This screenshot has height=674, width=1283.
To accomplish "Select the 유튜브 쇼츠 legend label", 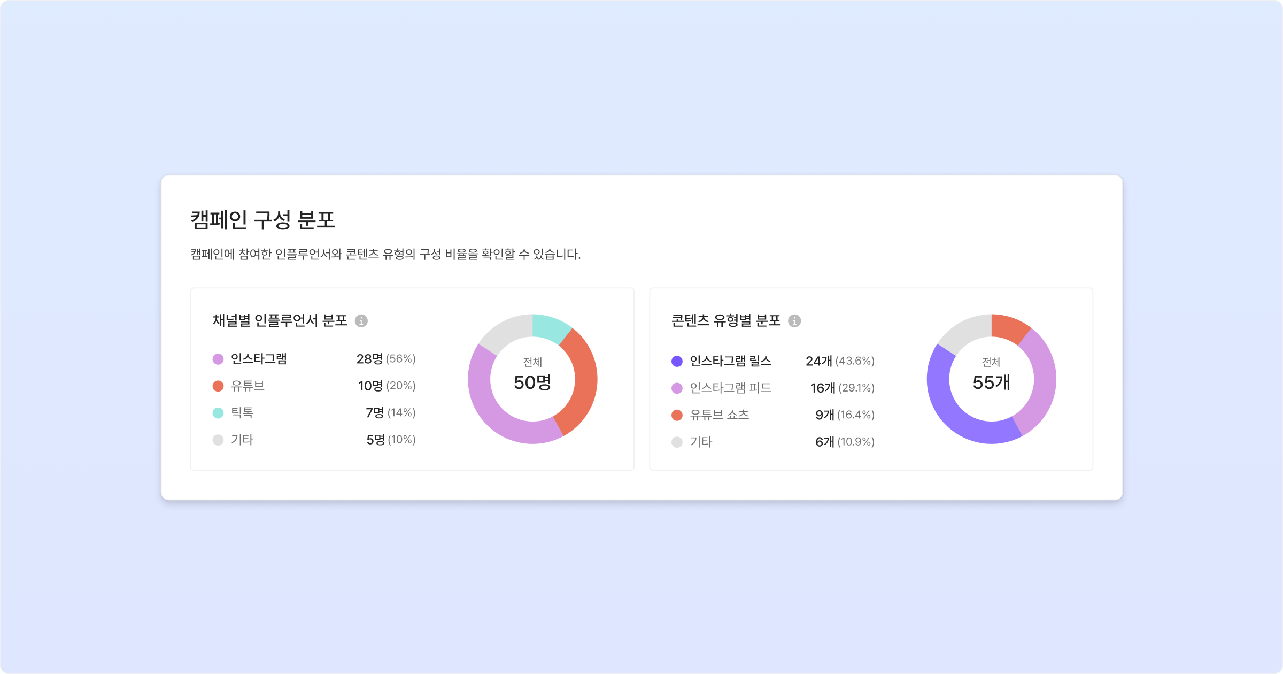I will coord(719,415).
